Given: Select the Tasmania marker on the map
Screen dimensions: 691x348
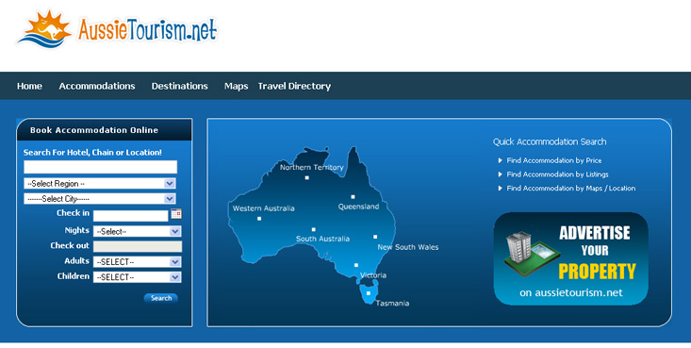Looking at the screenshot, I should [369, 293].
